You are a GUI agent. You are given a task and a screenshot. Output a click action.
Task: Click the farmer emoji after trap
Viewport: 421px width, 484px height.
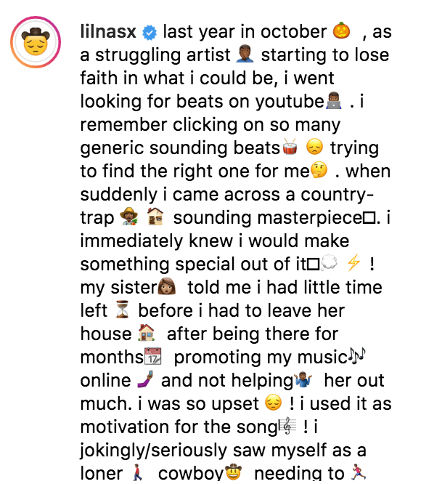click(128, 216)
